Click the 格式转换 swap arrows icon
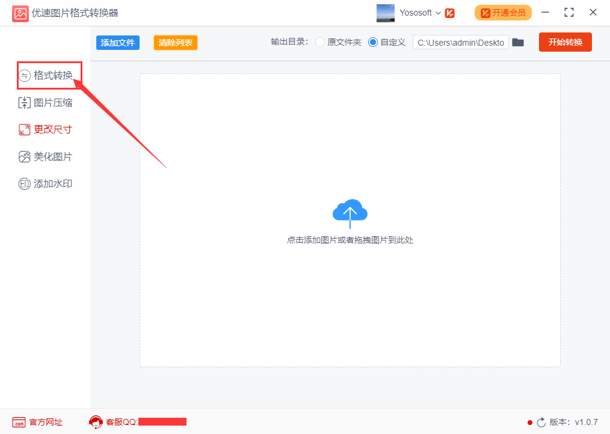 25,76
